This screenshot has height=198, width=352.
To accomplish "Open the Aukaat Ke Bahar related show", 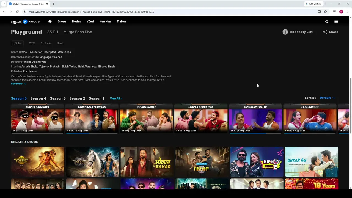I will point(147,162).
